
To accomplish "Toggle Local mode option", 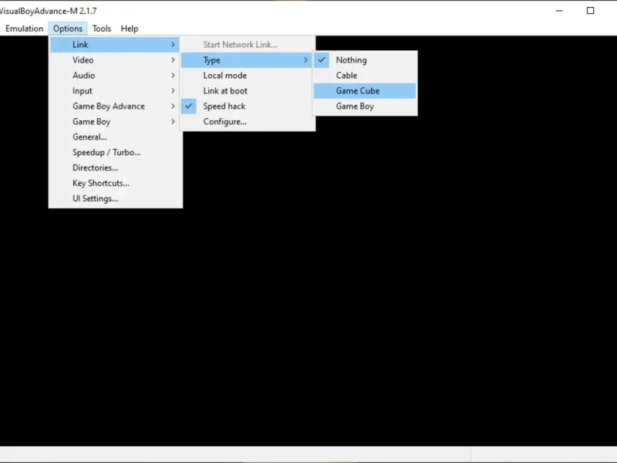I will point(247,75).
